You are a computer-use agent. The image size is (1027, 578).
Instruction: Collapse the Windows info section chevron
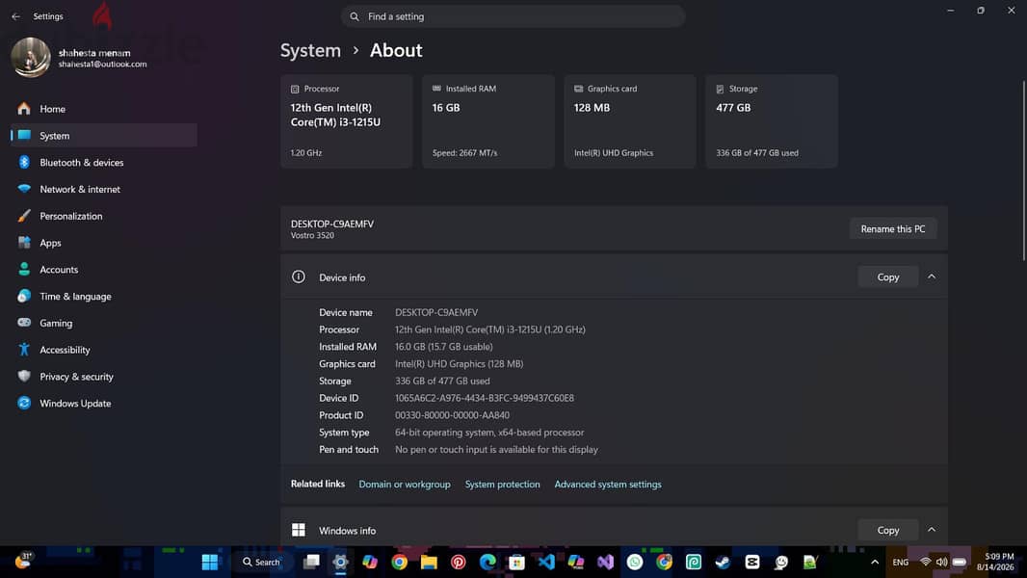pos(932,530)
